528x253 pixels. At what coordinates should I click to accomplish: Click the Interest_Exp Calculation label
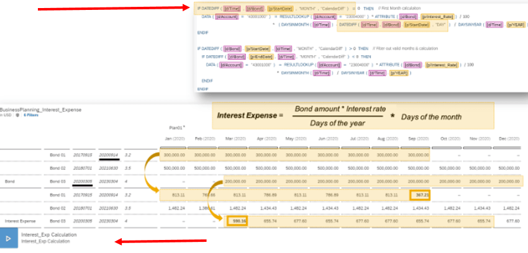click(48, 235)
